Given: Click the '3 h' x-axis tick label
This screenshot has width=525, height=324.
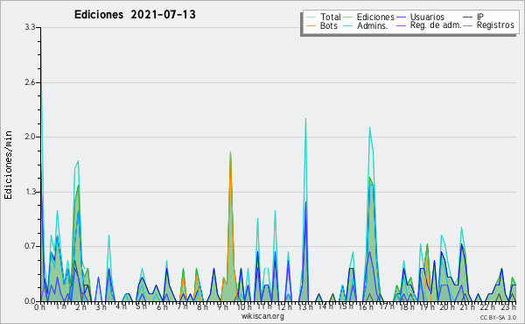Looking at the screenshot, I should tap(101, 306).
